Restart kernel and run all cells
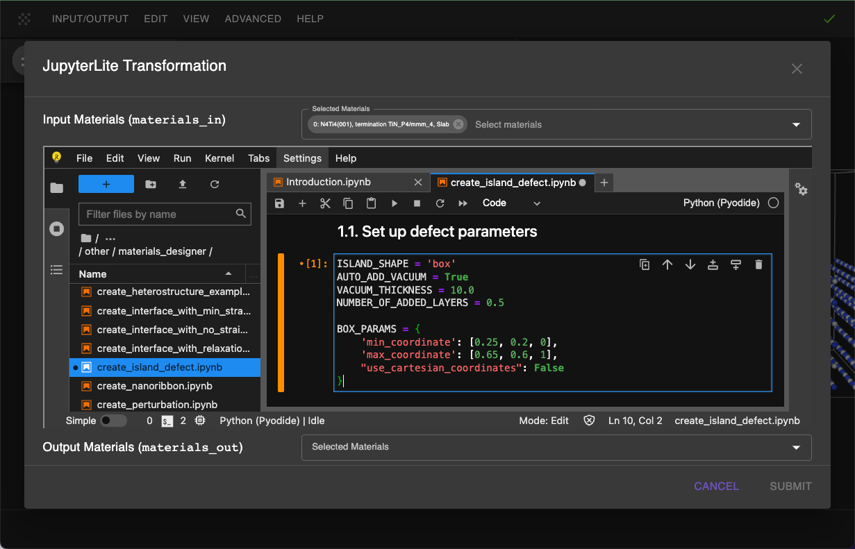The image size is (855, 549). (463, 203)
